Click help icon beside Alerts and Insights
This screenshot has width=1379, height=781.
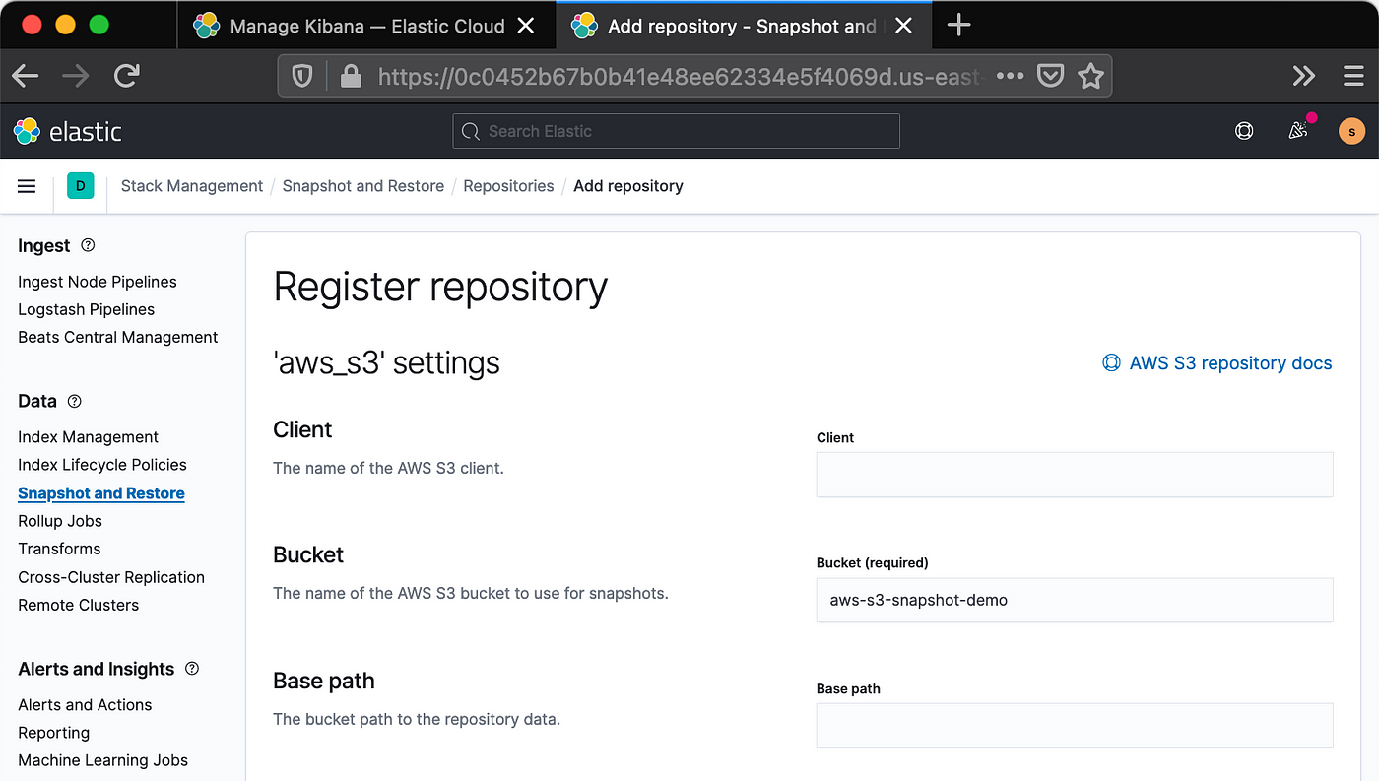point(192,669)
